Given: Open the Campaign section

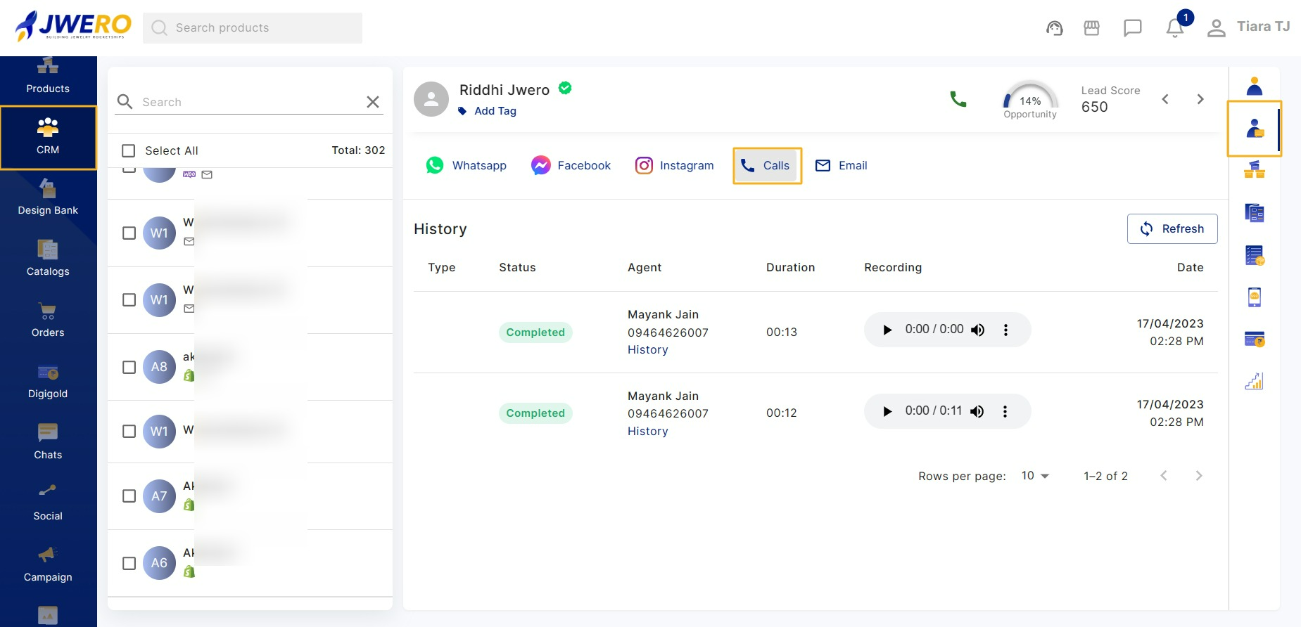Looking at the screenshot, I should pyautogui.click(x=48, y=564).
